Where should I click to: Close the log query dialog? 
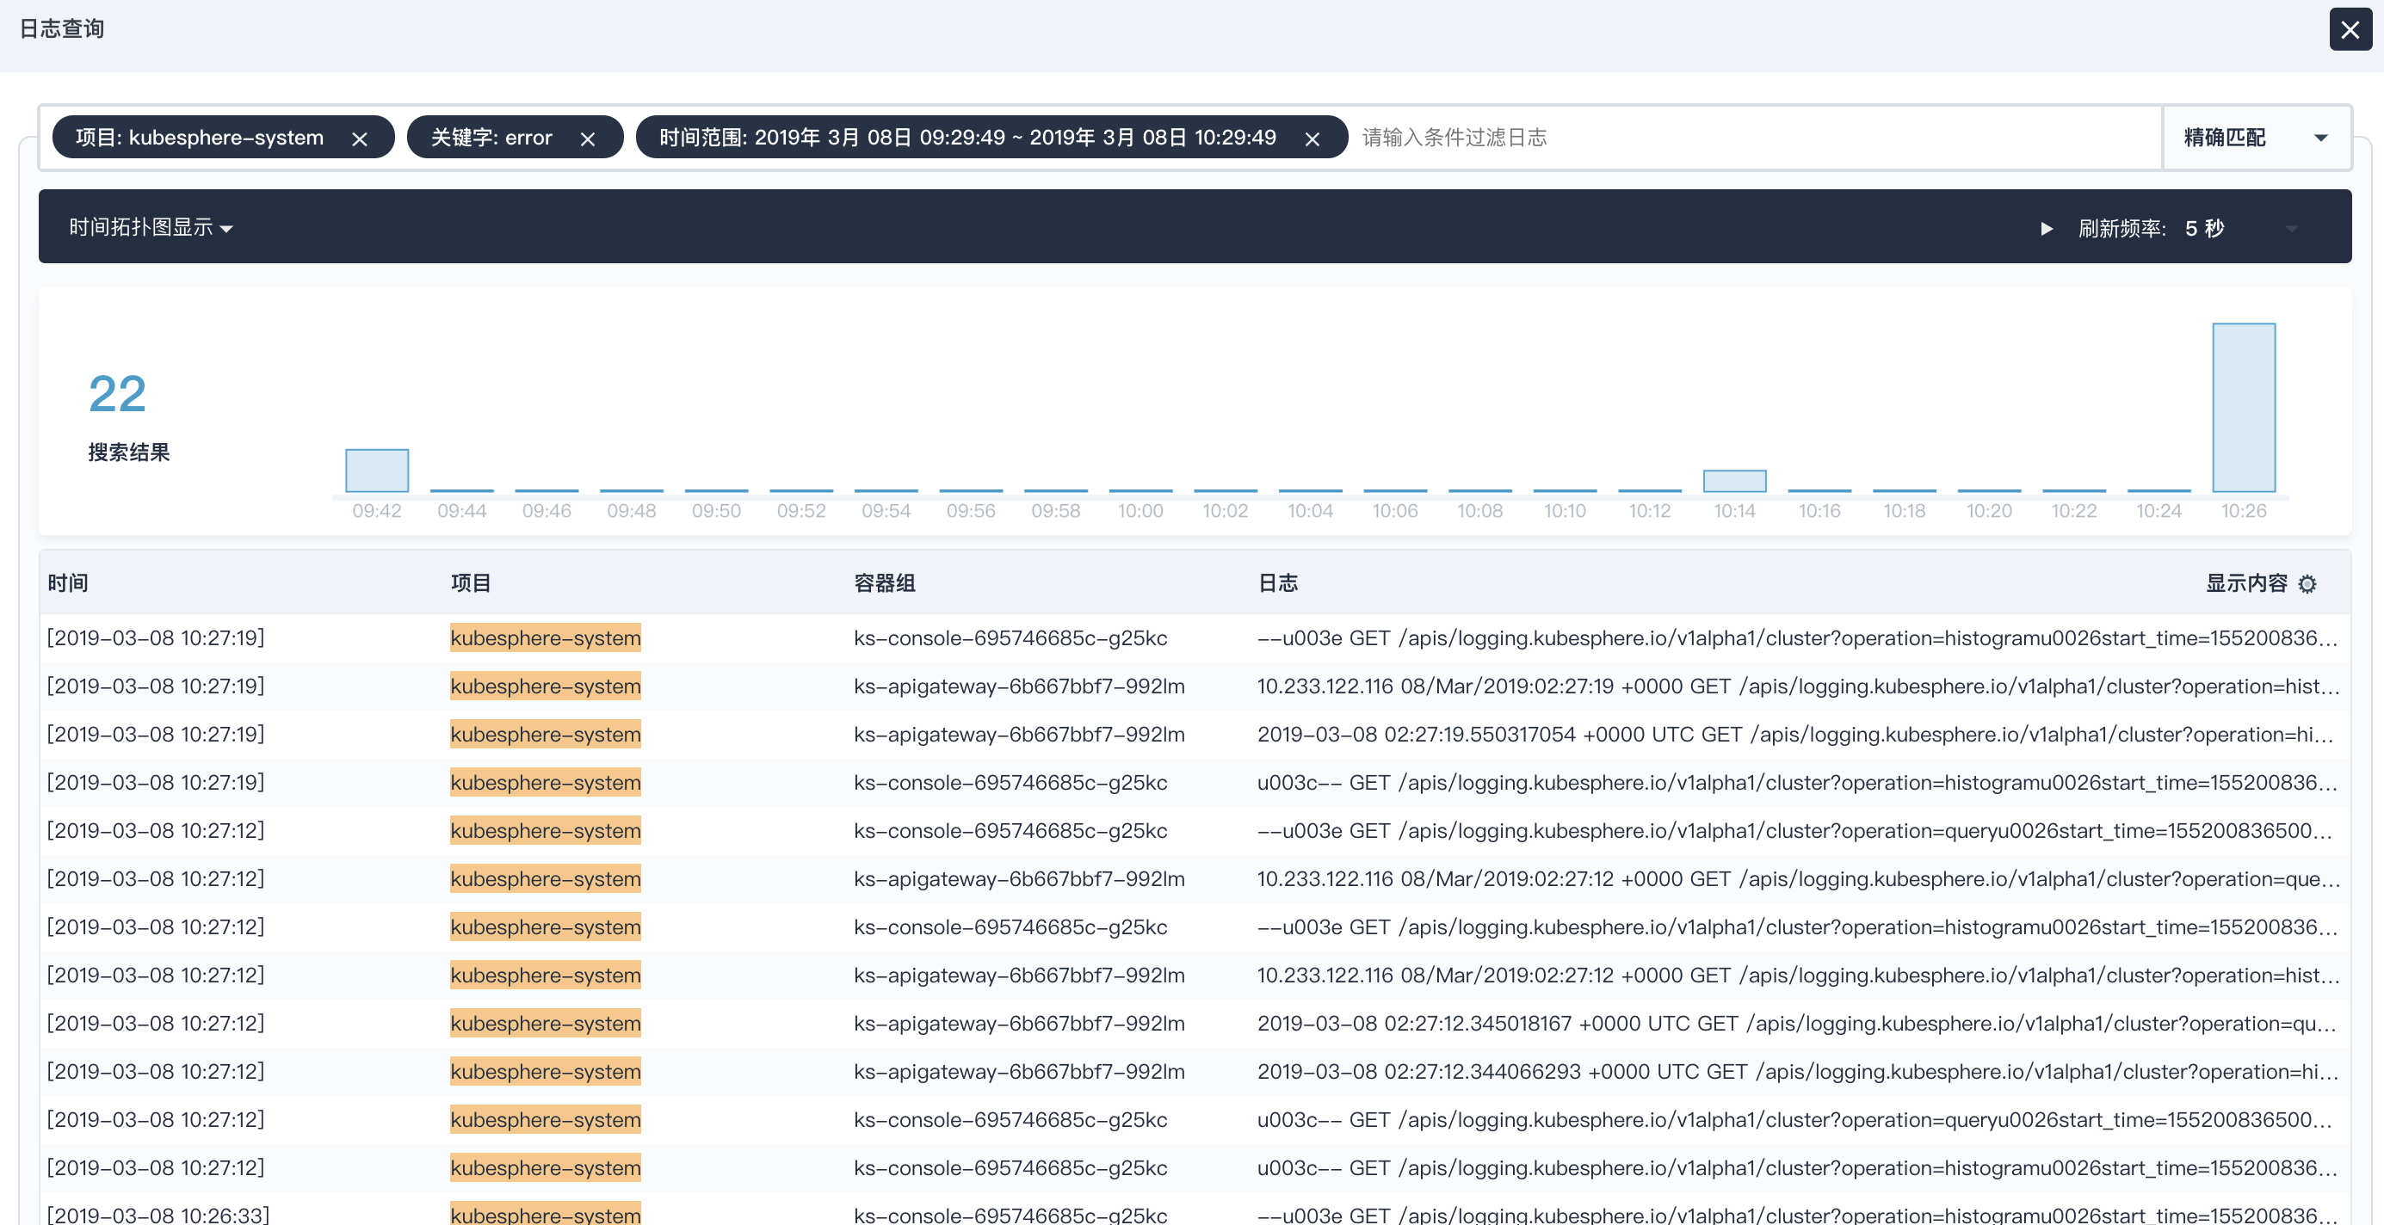click(x=2350, y=29)
